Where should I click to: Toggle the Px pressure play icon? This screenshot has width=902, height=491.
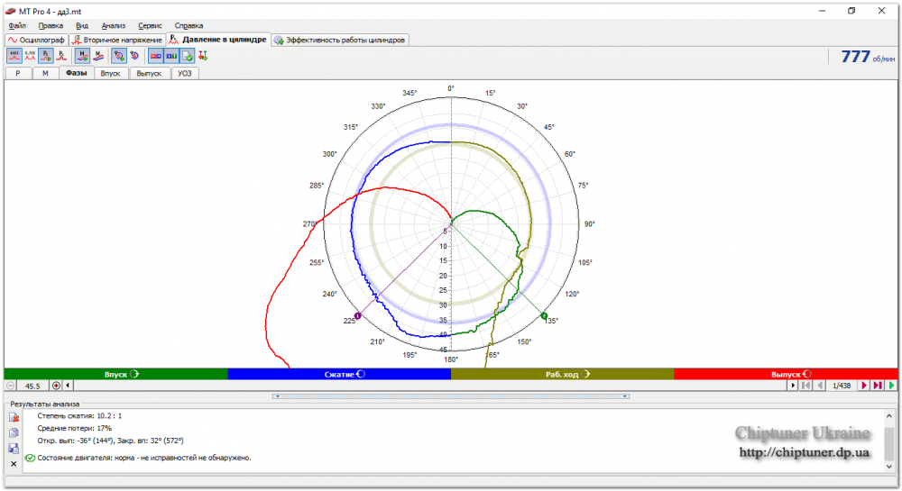46,56
